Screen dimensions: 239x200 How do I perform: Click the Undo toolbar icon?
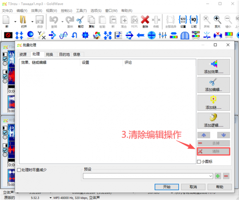click(54, 20)
